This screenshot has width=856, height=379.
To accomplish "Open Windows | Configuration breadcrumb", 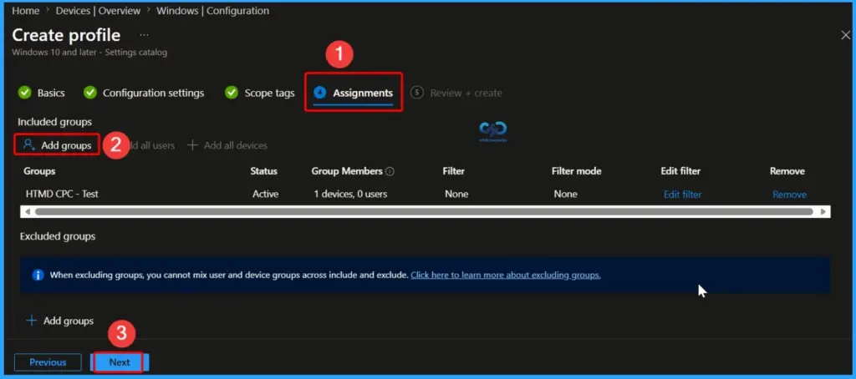I will [212, 10].
